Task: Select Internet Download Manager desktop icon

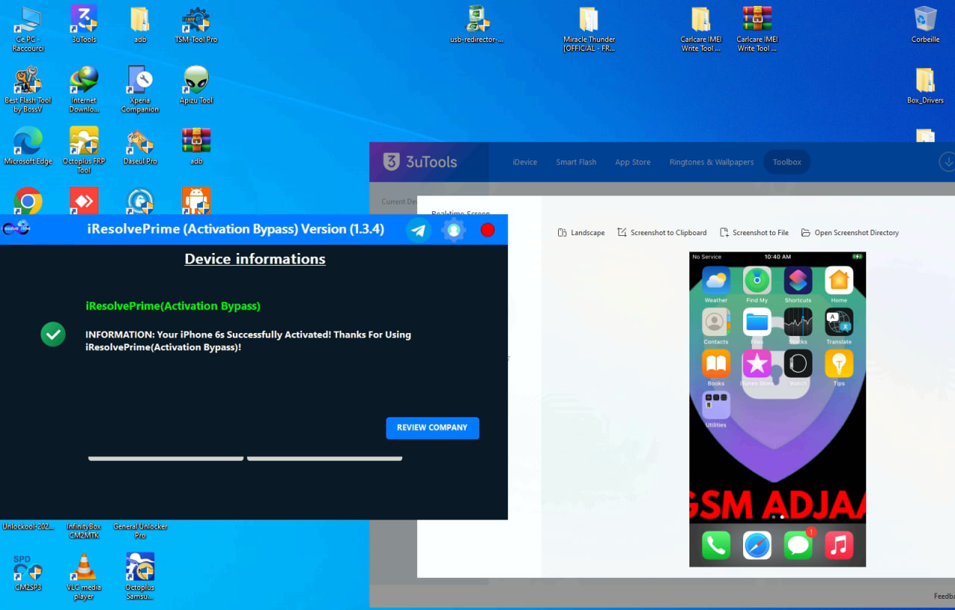Action: click(84, 90)
